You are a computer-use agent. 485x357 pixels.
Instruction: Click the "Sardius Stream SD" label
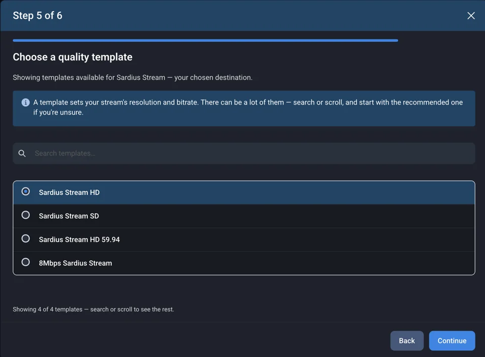[69, 216]
